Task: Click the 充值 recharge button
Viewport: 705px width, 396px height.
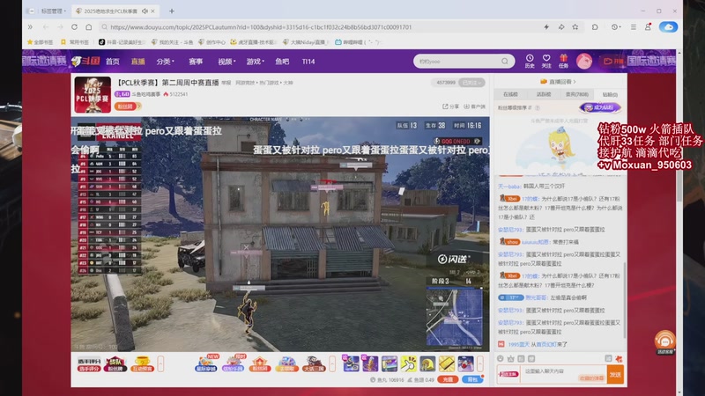Action: coord(448,379)
